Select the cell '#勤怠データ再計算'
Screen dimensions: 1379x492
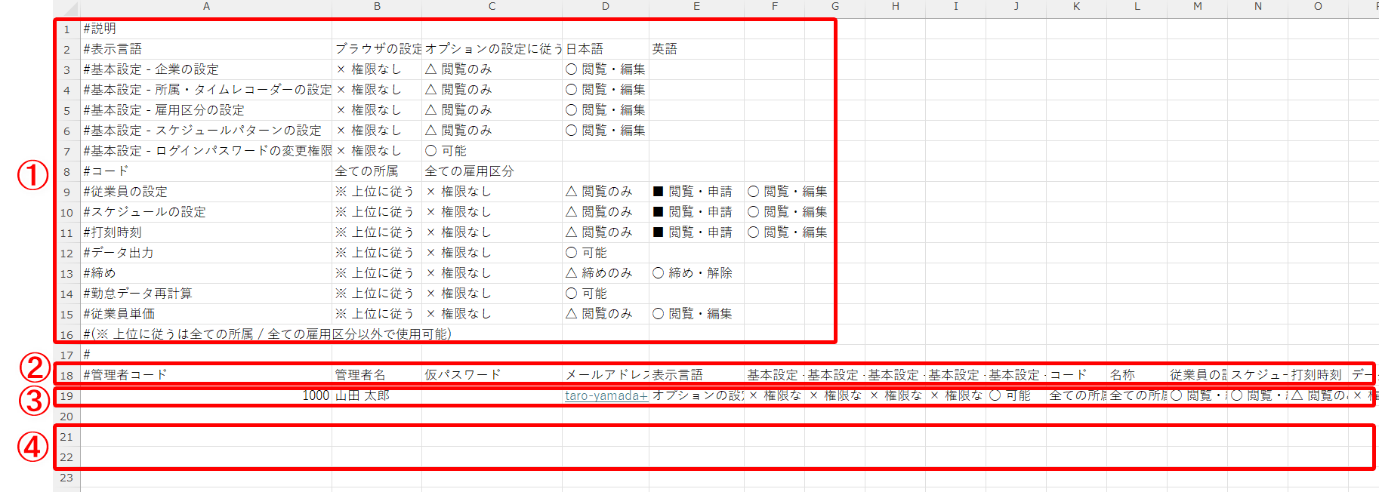(x=206, y=294)
